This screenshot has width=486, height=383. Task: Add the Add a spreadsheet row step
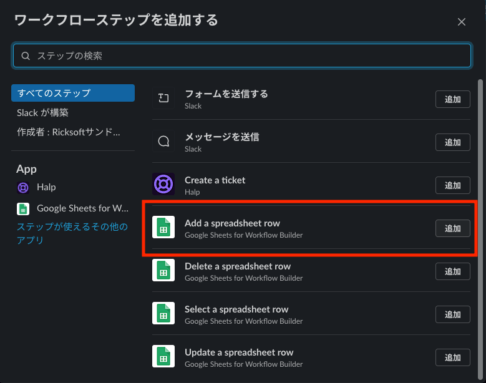452,228
